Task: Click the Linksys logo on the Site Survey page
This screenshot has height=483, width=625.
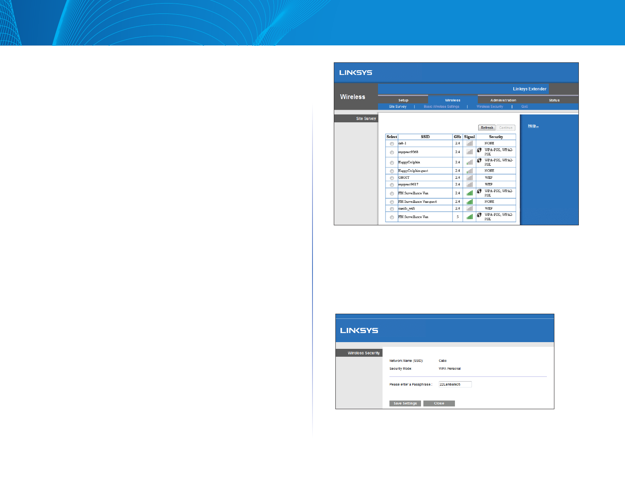Action: [x=356, y=73]
